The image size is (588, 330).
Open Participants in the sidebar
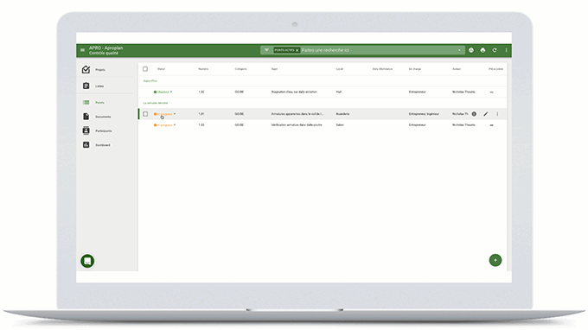point(97,130)
